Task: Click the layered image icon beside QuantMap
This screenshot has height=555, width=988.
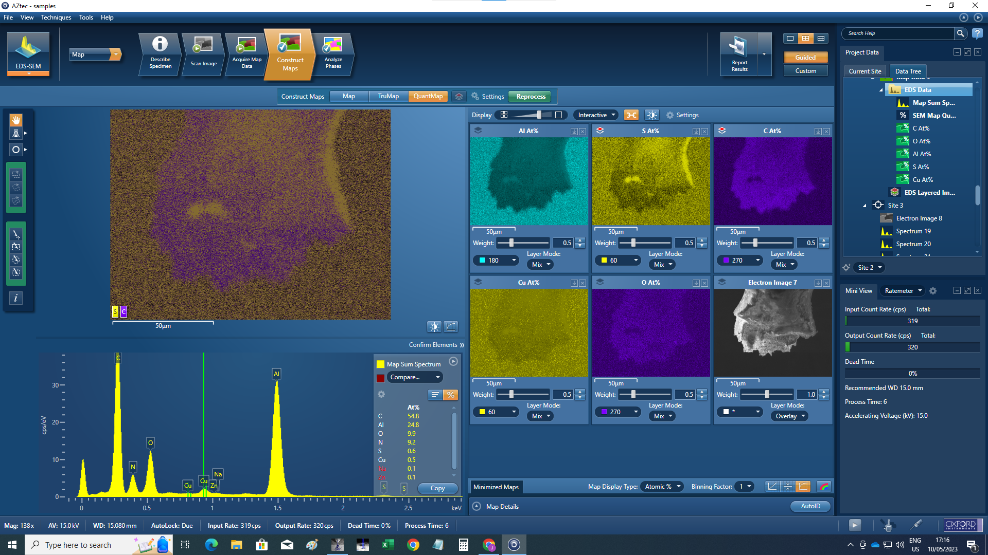Action: 459,96
